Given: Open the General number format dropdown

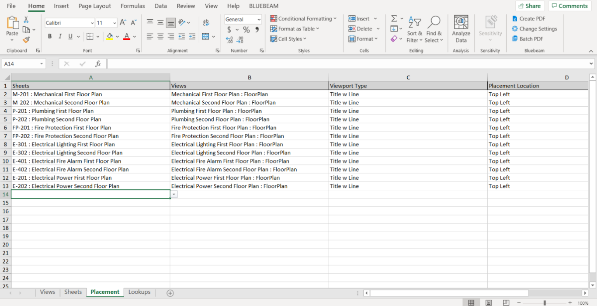Looking at the screenshot, I should [x=259, y=20].
